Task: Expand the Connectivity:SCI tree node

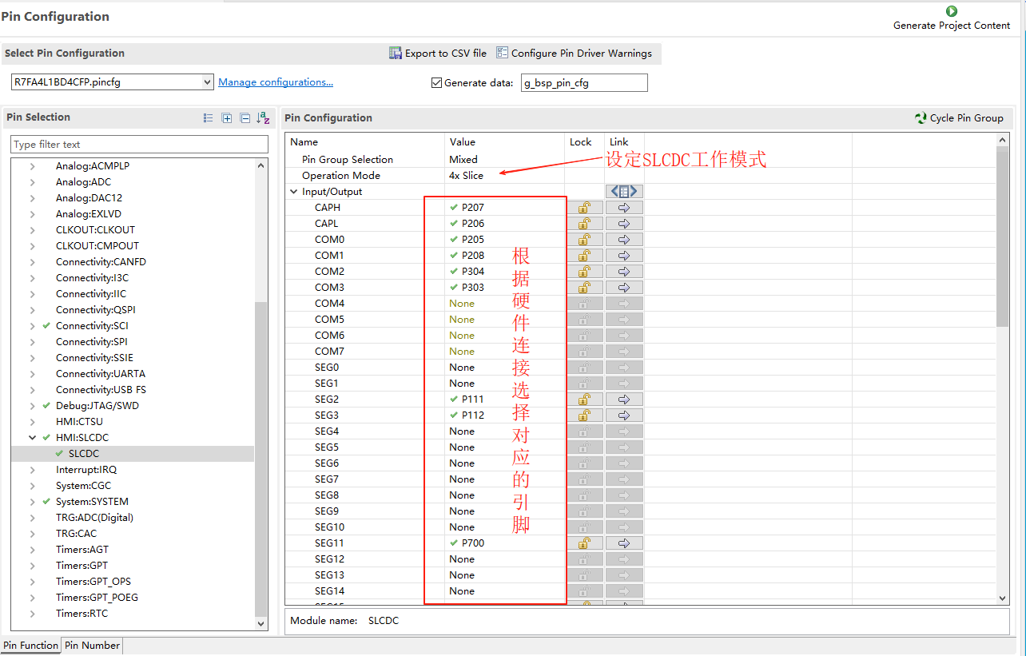Action: point(33,326)
